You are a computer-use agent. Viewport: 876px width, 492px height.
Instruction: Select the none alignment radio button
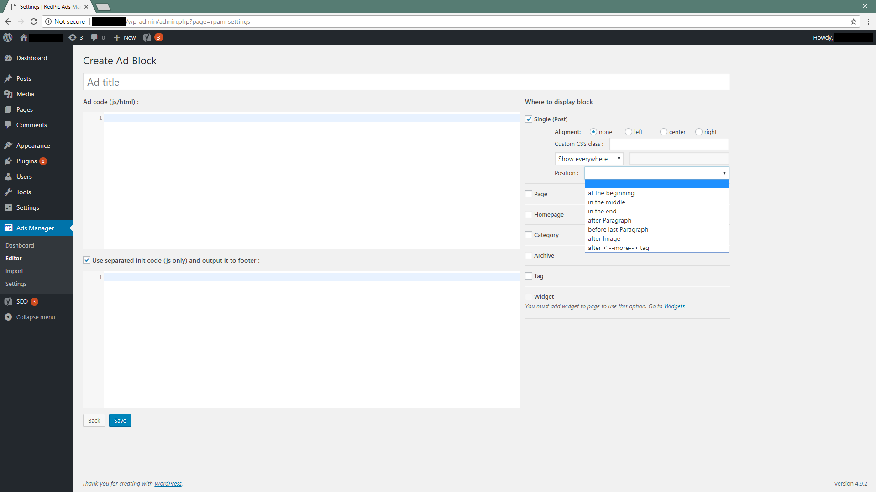593,132
